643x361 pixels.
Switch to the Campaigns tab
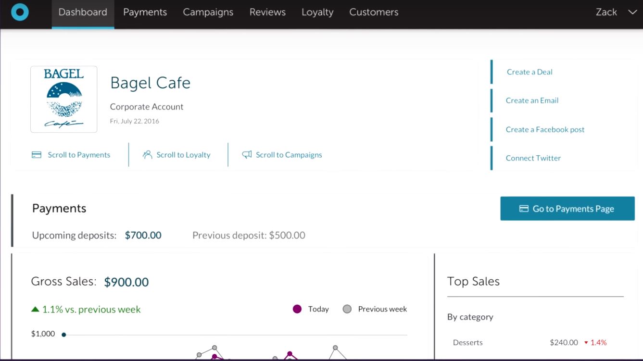coord(208,12)
